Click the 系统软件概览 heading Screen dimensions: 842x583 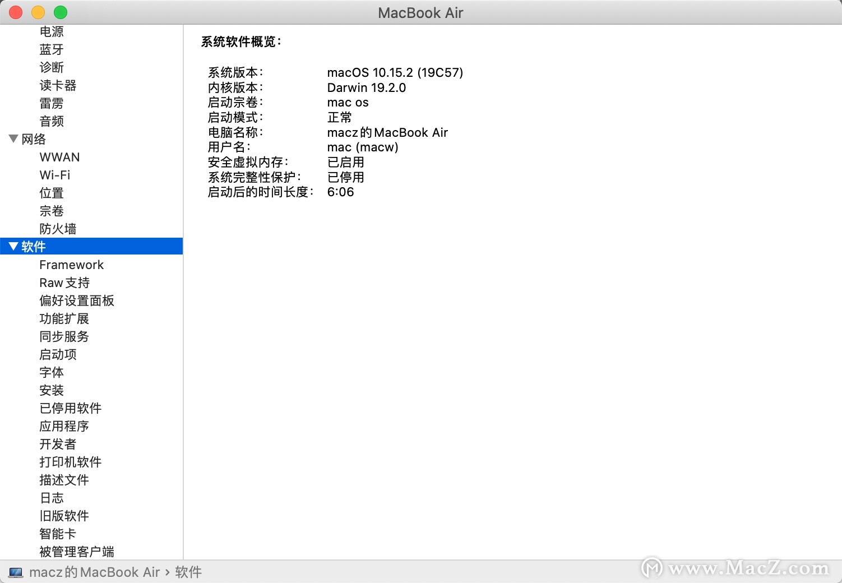241,41
